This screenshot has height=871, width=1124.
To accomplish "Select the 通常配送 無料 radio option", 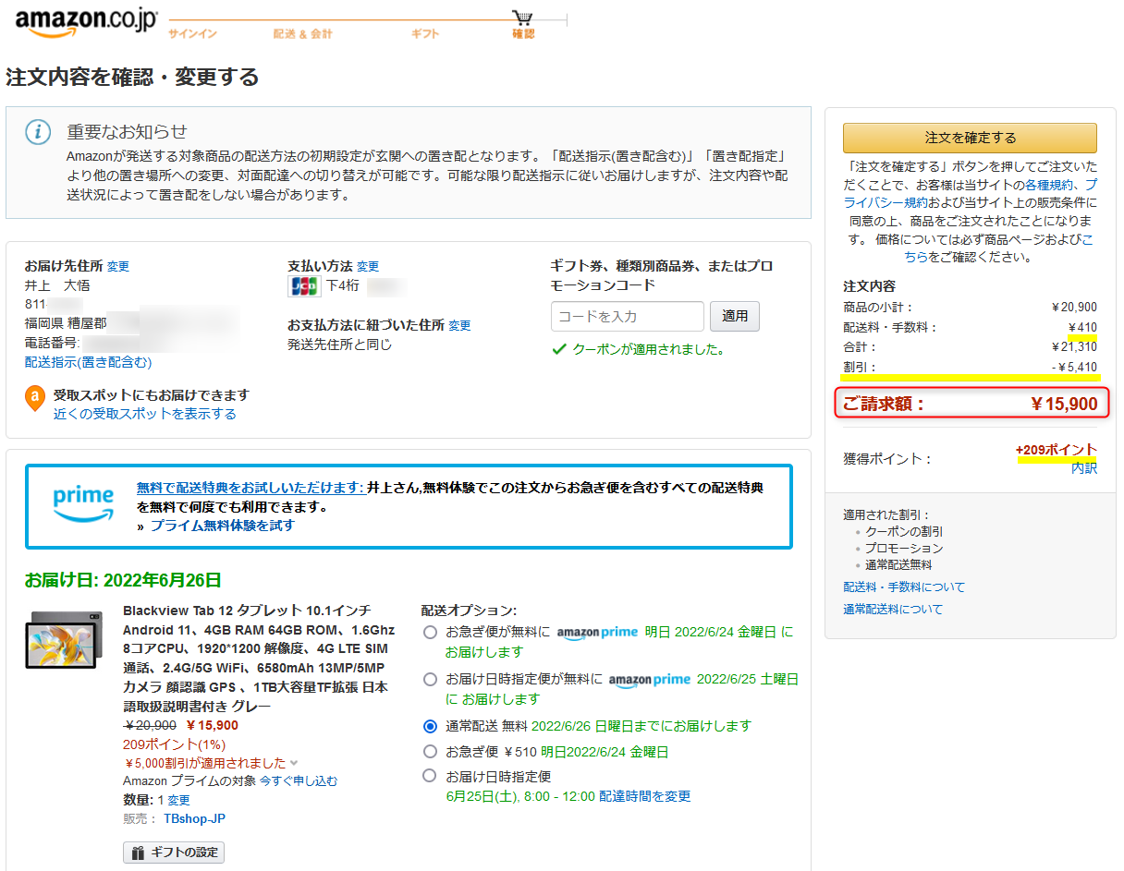I will click(x=430, y=726).
